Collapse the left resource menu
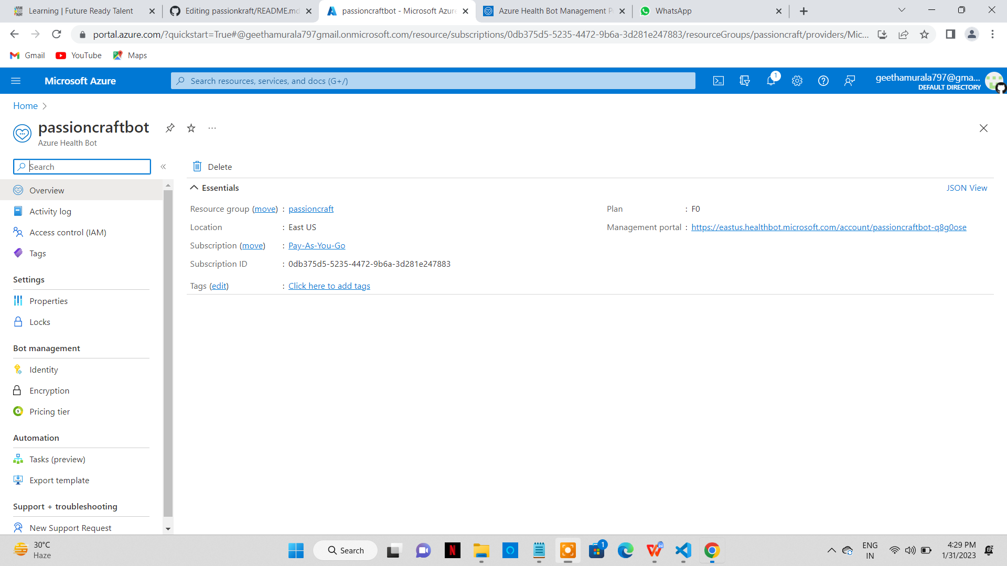Image resolution: width=1007 pixels, height=566 pixels. coord(163,167)
